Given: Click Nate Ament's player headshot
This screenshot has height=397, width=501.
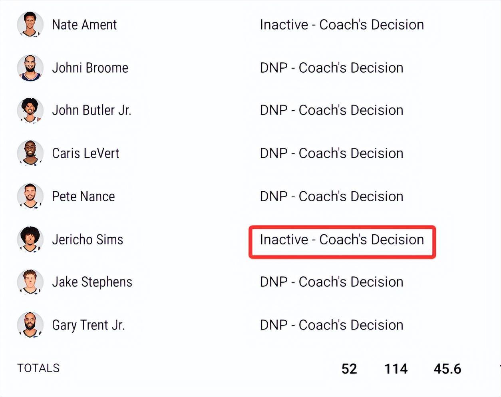Looking at the screenshot, I should [x=30, y=24].
